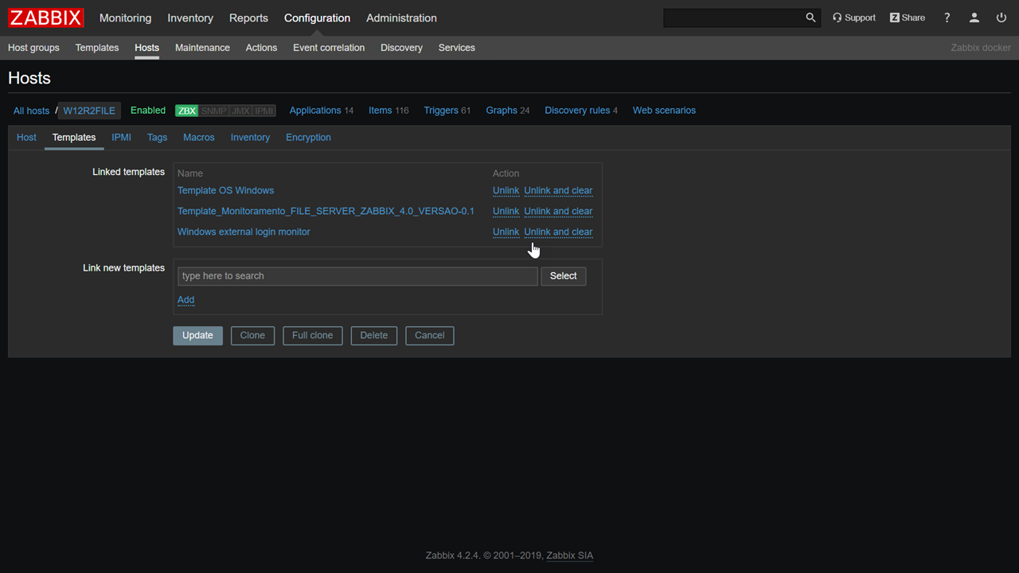Unlink and clear Windows external login monitor
The image size is (1019, 573).
[558, 232]
